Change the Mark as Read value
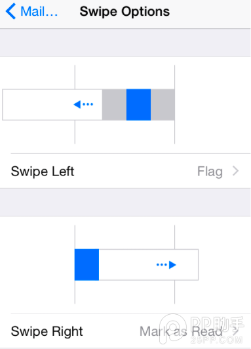Image resolution: width=251 pixels, height=349 pixels. point(181,331)
